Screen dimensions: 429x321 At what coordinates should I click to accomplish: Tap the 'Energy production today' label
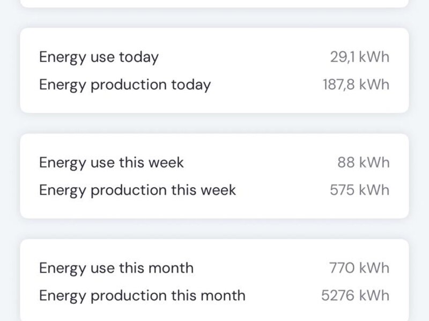pos(125,85)
